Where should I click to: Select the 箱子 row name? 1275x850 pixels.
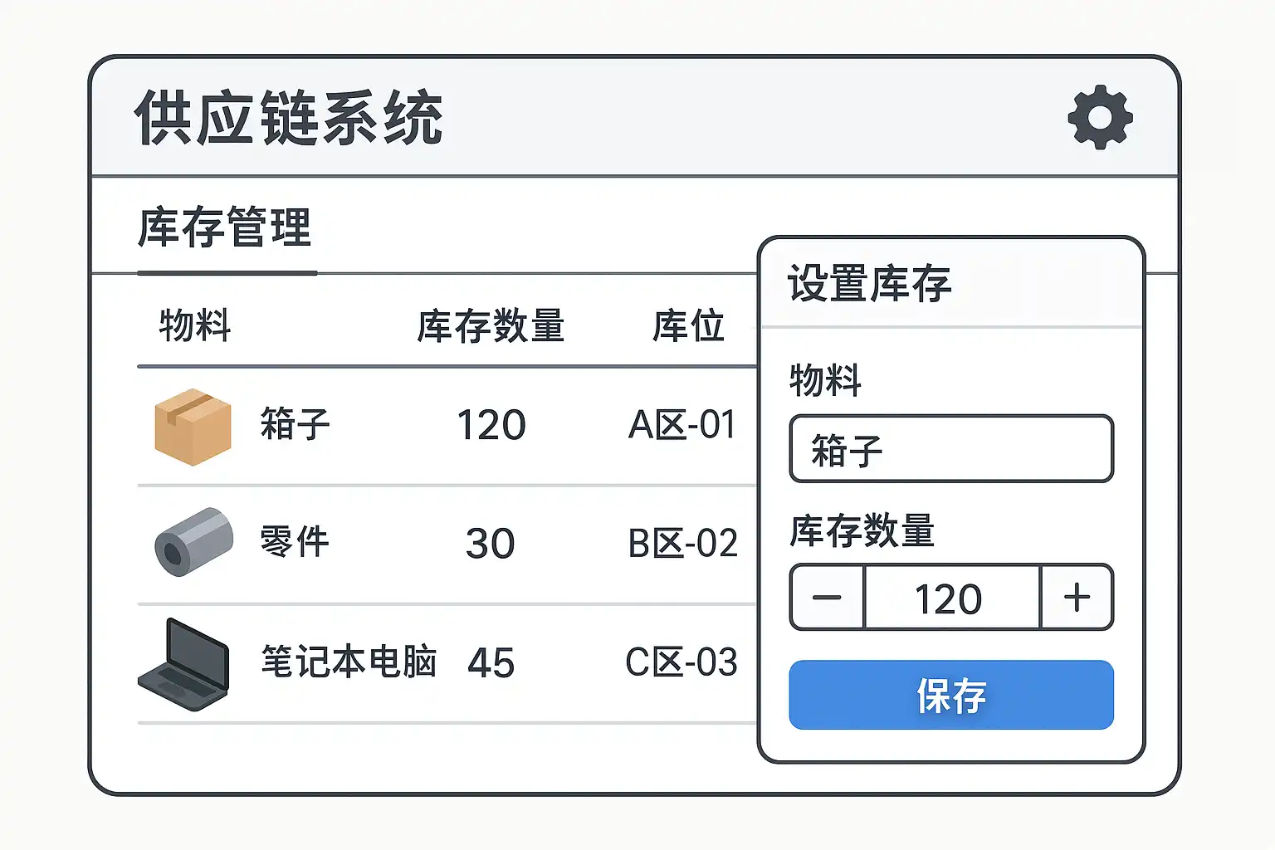[x=295, y=425]
